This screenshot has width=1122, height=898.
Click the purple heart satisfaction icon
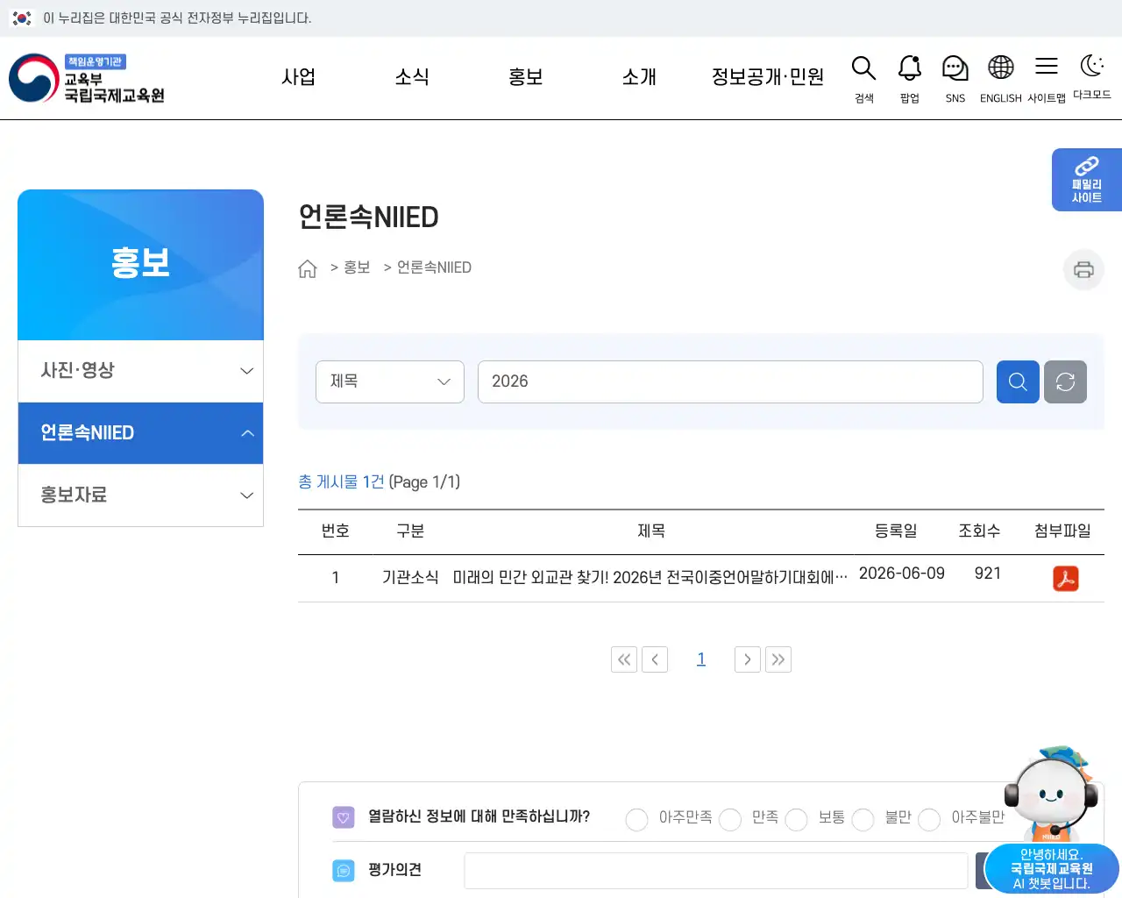(x=344, y=817)
